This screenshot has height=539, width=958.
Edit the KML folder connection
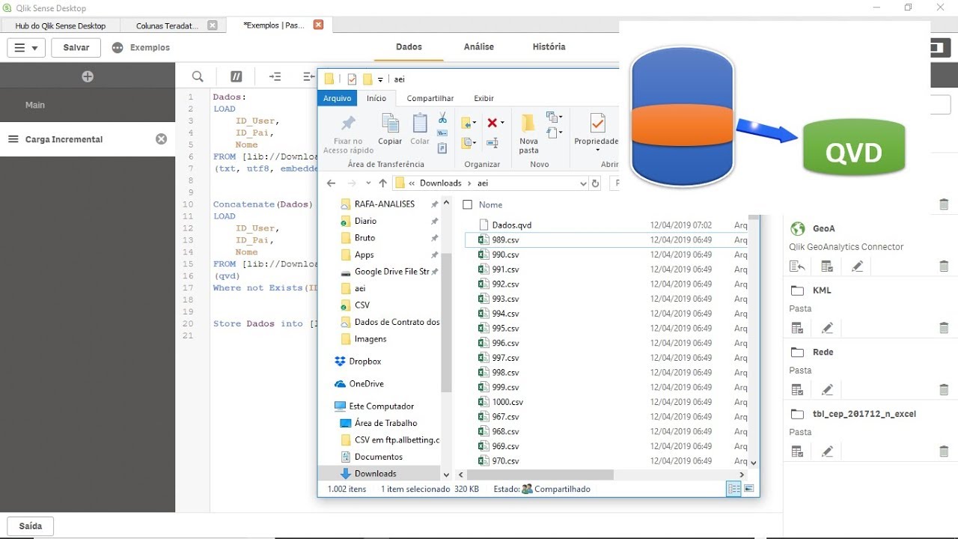point(827,328)
